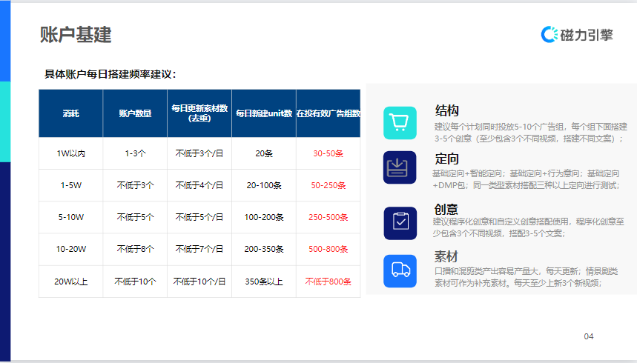The image size is (637, 363).
Task: Click the 素材 section heading
Action: tap(446, 256)
